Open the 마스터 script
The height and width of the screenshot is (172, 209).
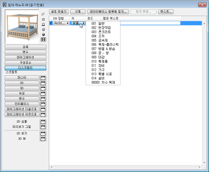pyautogui.click(x=22, y=78)
